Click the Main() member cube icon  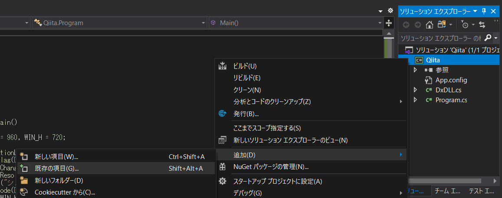pyautogui.click(x=213, y=23)
